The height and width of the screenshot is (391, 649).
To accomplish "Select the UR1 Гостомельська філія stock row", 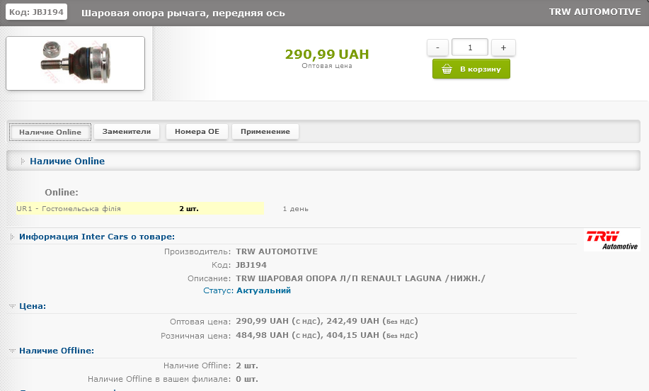I will (139, 209).
